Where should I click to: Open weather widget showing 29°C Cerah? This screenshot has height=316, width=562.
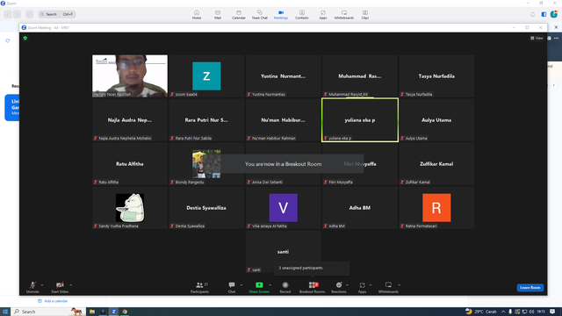pyautogui.click(x=481, y=312)
